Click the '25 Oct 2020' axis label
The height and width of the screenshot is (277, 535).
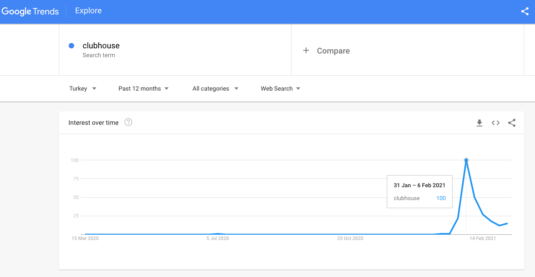point(350,238)
